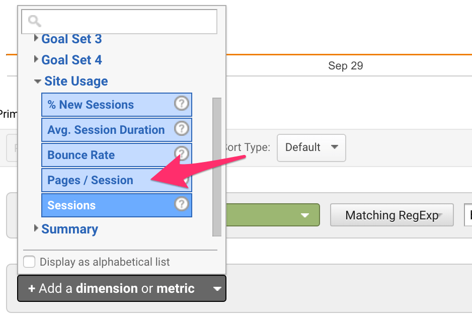
Task: Select the Sessions metric
Action: point(117,205)
